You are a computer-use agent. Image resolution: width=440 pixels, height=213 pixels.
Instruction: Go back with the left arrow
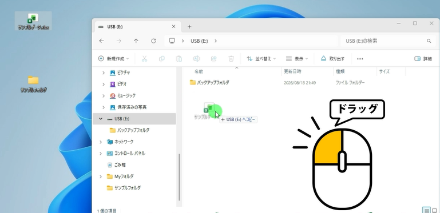(102, 41)
